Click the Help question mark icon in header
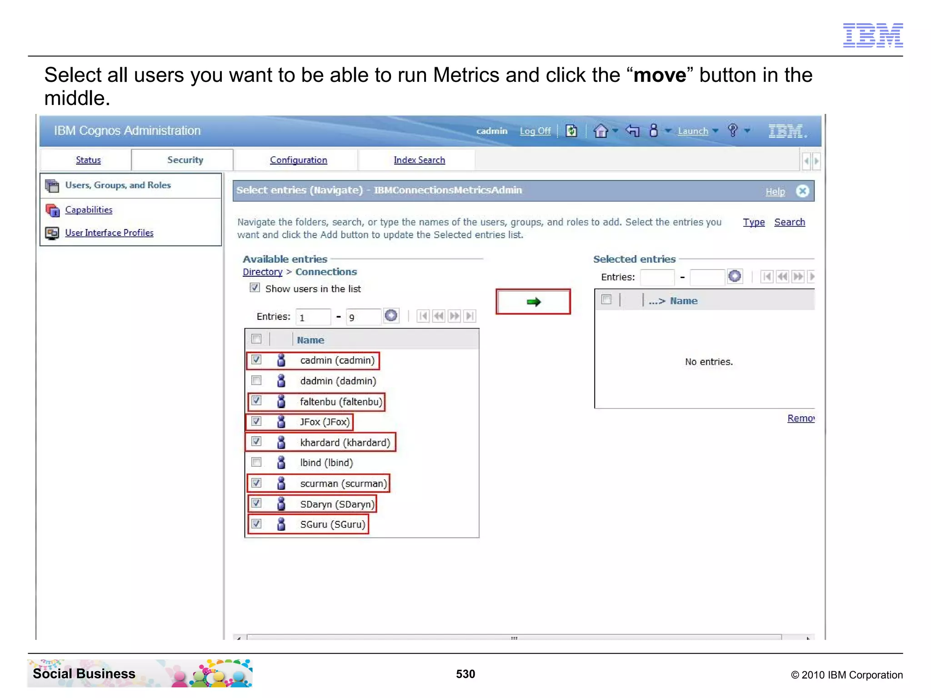The image size is (931, 698). pyautogui.click(x=732, y=131)
